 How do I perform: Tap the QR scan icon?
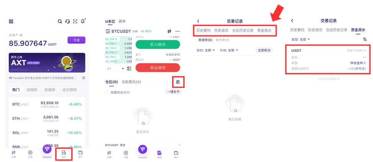coord(75,21)
